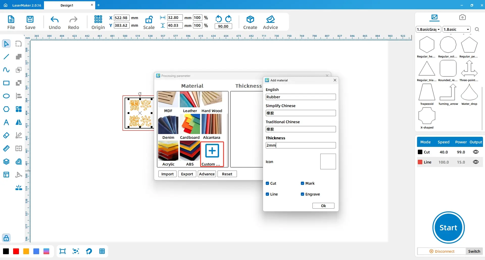Expand the 1.BasicGraphics category dropdown

point(428,29)
